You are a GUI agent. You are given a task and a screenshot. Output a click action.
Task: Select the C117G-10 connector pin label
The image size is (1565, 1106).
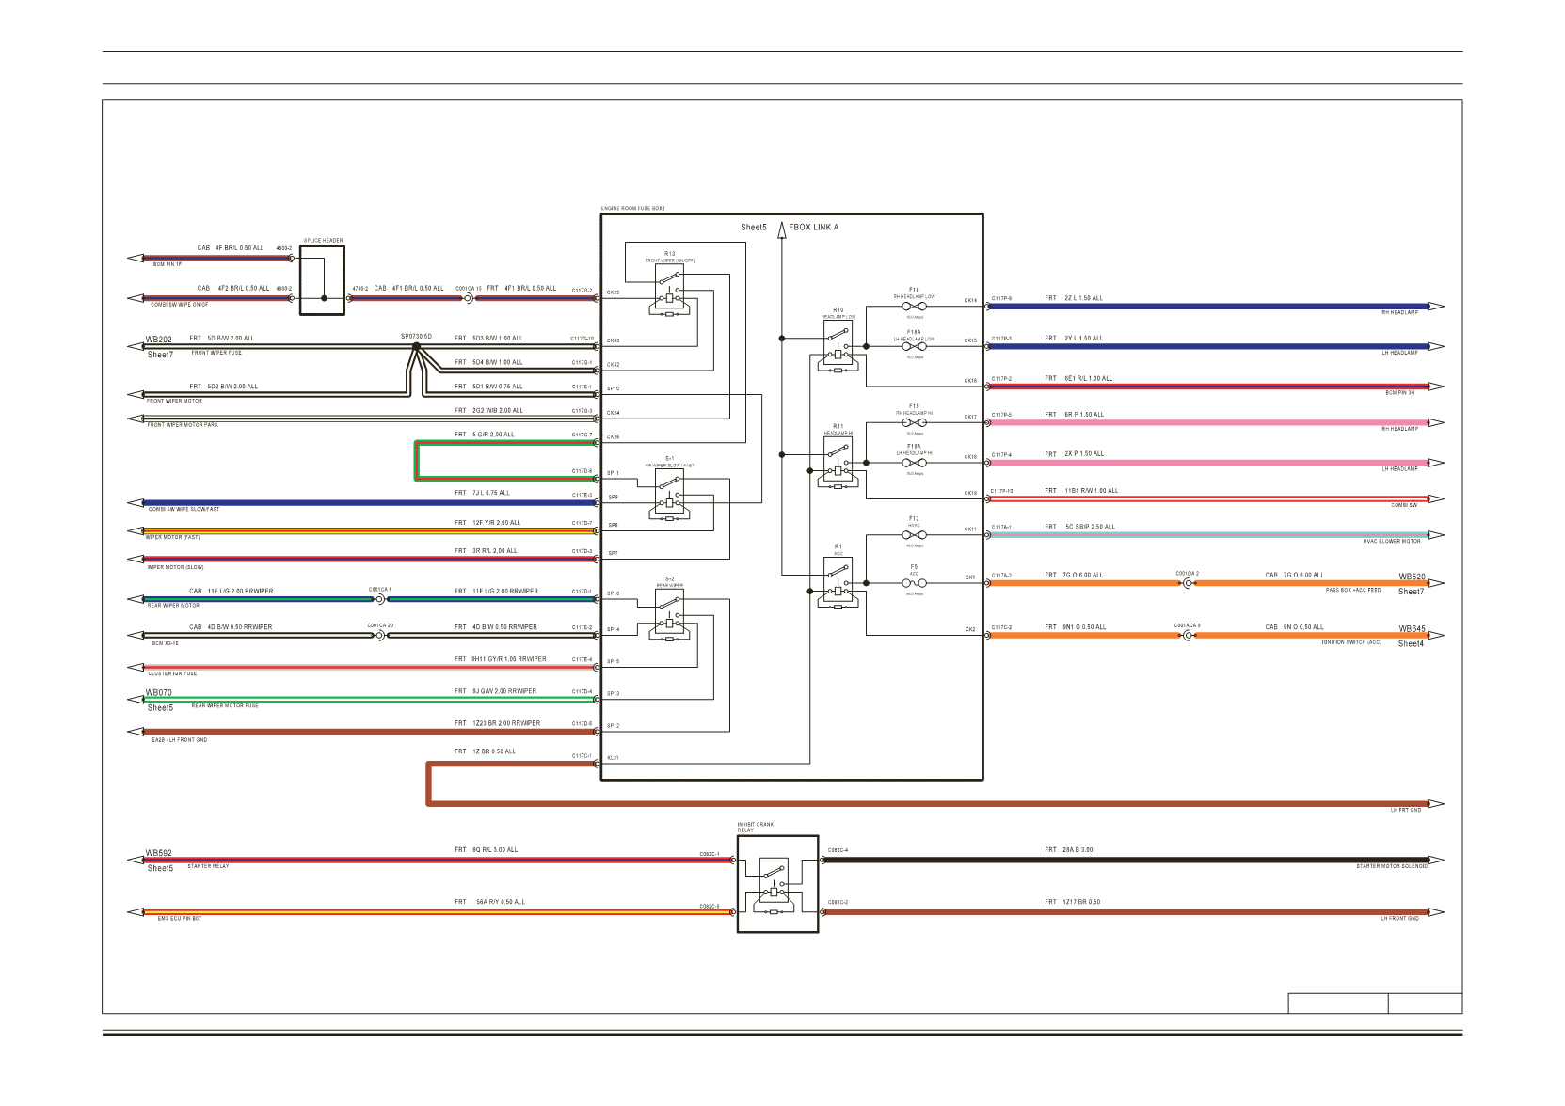click(x=583, y=339)
